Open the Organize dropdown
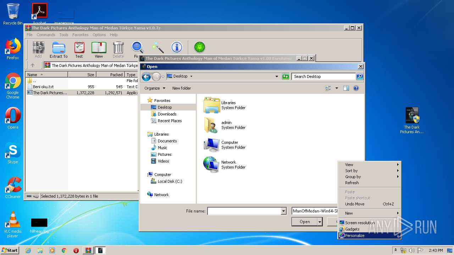Viewport: 454px width, 255px height. (155, 88)
